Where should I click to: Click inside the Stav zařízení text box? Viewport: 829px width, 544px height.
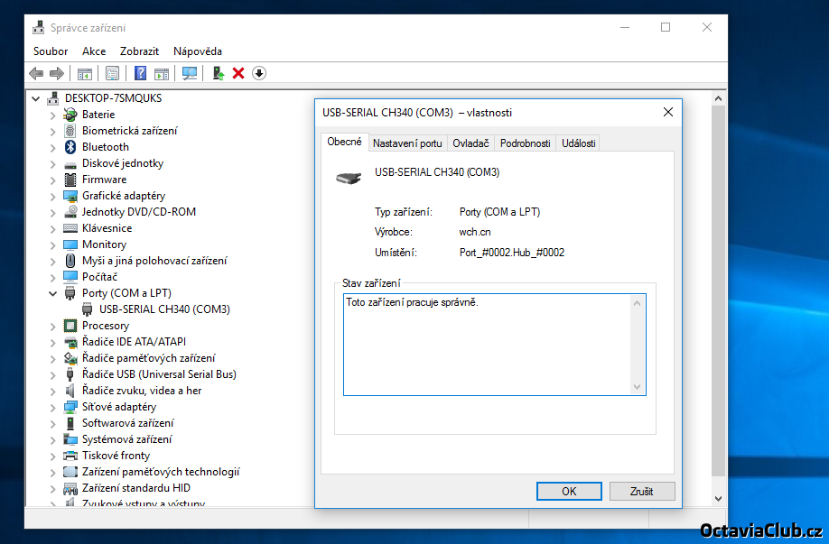[488, 343]
